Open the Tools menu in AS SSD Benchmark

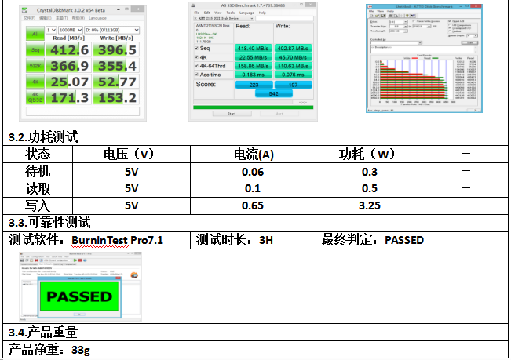pos(231,13)
